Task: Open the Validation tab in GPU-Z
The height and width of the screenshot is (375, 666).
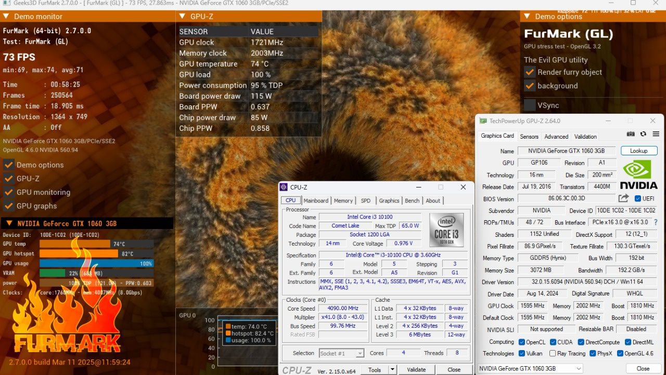Action: pyautogui.click(x=585, y=137)
